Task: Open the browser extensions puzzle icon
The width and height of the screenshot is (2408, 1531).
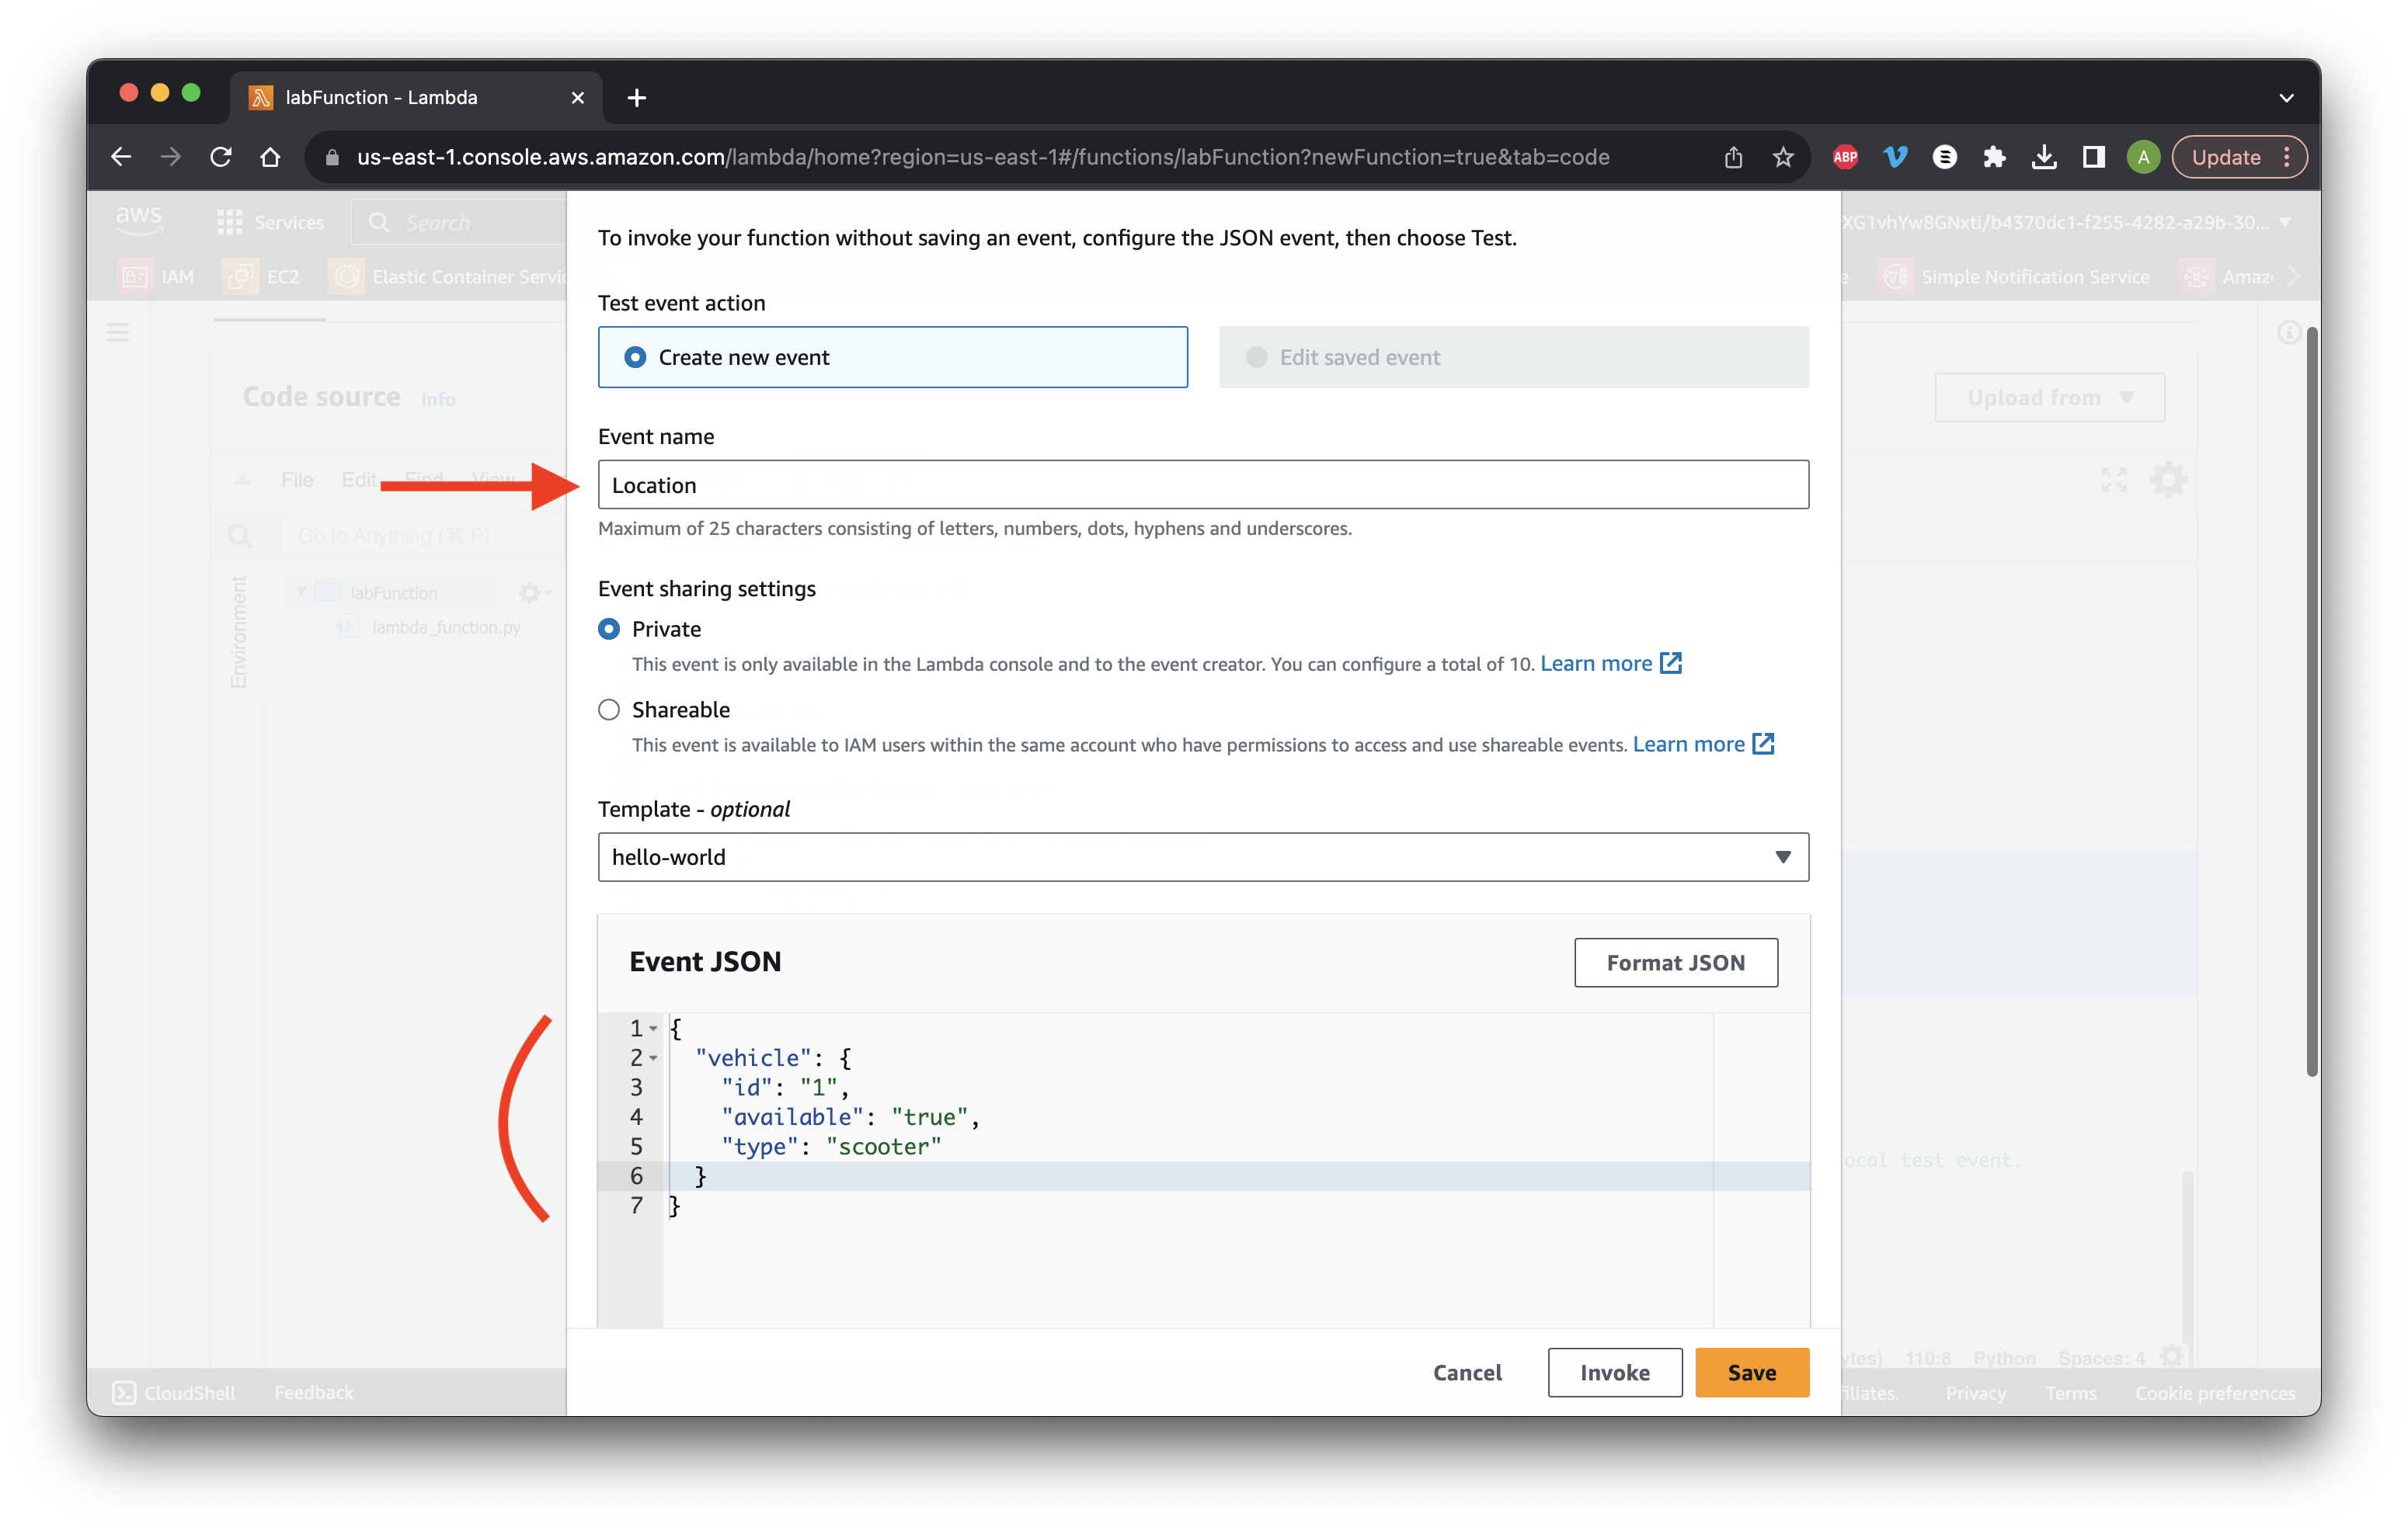Action: (1994, 157)
